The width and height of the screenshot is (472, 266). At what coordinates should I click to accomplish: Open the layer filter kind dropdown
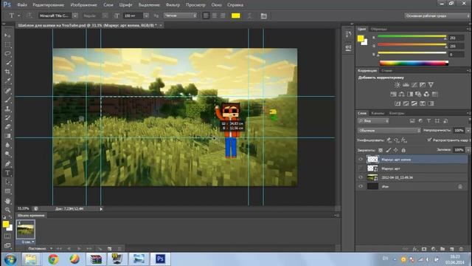click(x=373, y=121)
